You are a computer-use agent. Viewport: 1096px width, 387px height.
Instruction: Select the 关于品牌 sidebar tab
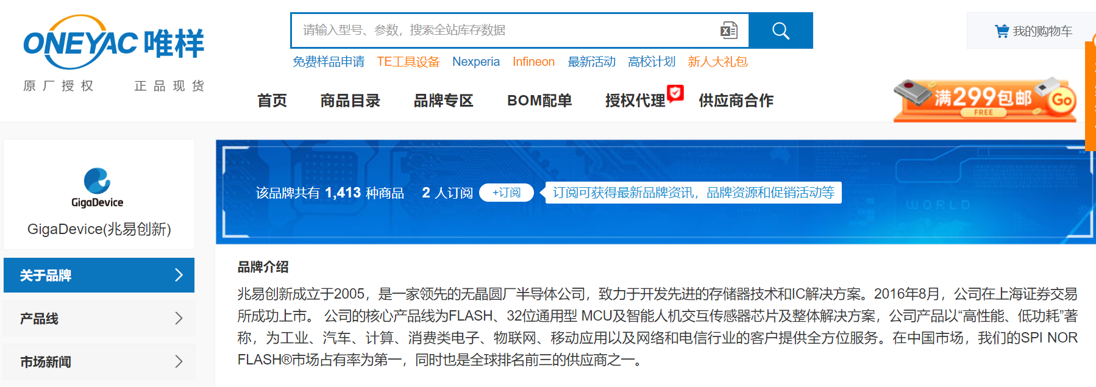pyautogui.click(x=99, y=275)
